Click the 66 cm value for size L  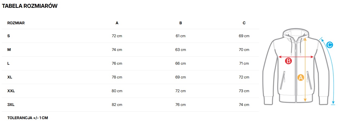181,63
